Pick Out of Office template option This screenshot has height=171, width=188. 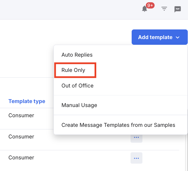(78, 85)
